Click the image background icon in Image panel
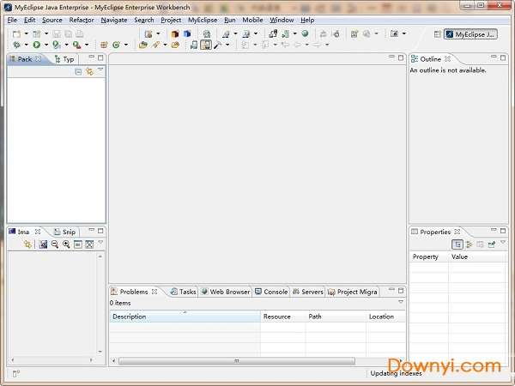The width and height of the screenshot is (515, 386). click(x=43, y=244)
